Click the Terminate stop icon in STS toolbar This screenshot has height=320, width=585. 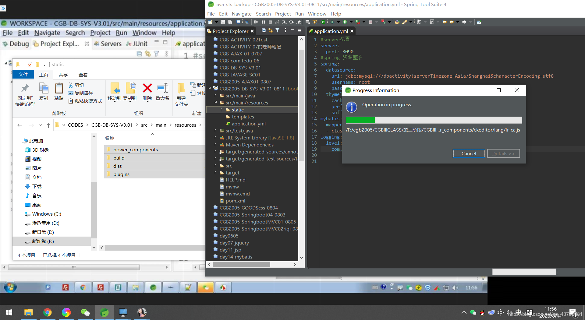point(270,22)
